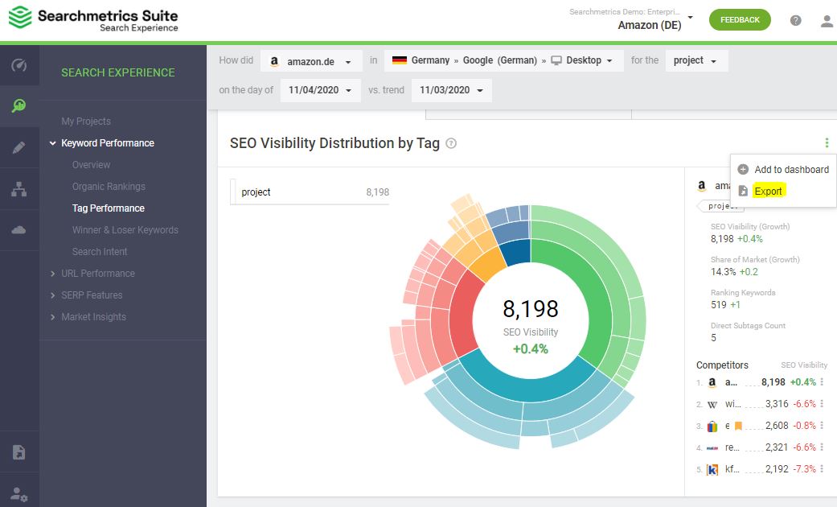Image resolution: width=837 pixels, height=507 pixels.
Task: Click the plus icon beside Add to dashboard
Action: pyautogui.click(x=742, y=169)
